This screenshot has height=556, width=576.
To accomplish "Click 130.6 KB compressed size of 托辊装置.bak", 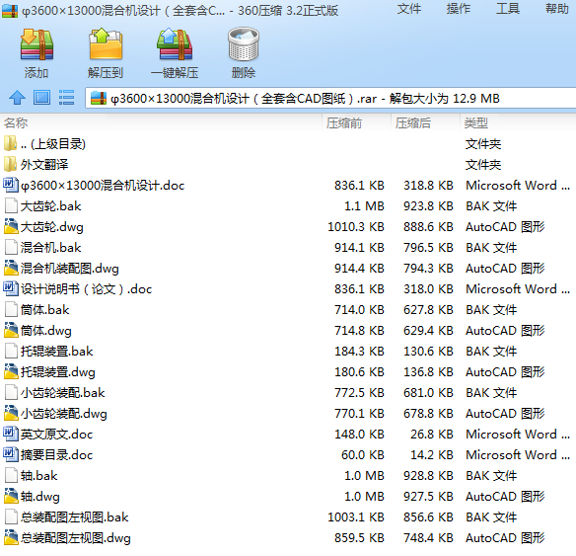I will [x=428, y=352].
